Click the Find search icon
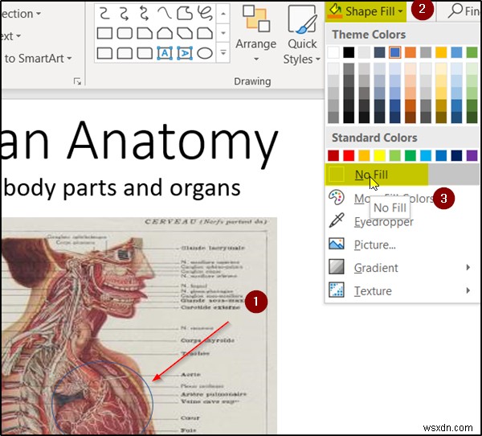 click(x=455, y=10)
